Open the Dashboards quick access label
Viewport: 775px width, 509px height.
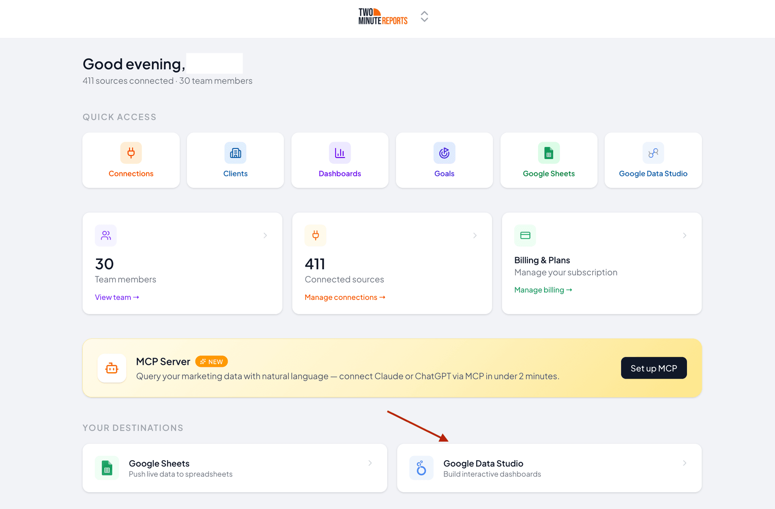click(340, 174)
